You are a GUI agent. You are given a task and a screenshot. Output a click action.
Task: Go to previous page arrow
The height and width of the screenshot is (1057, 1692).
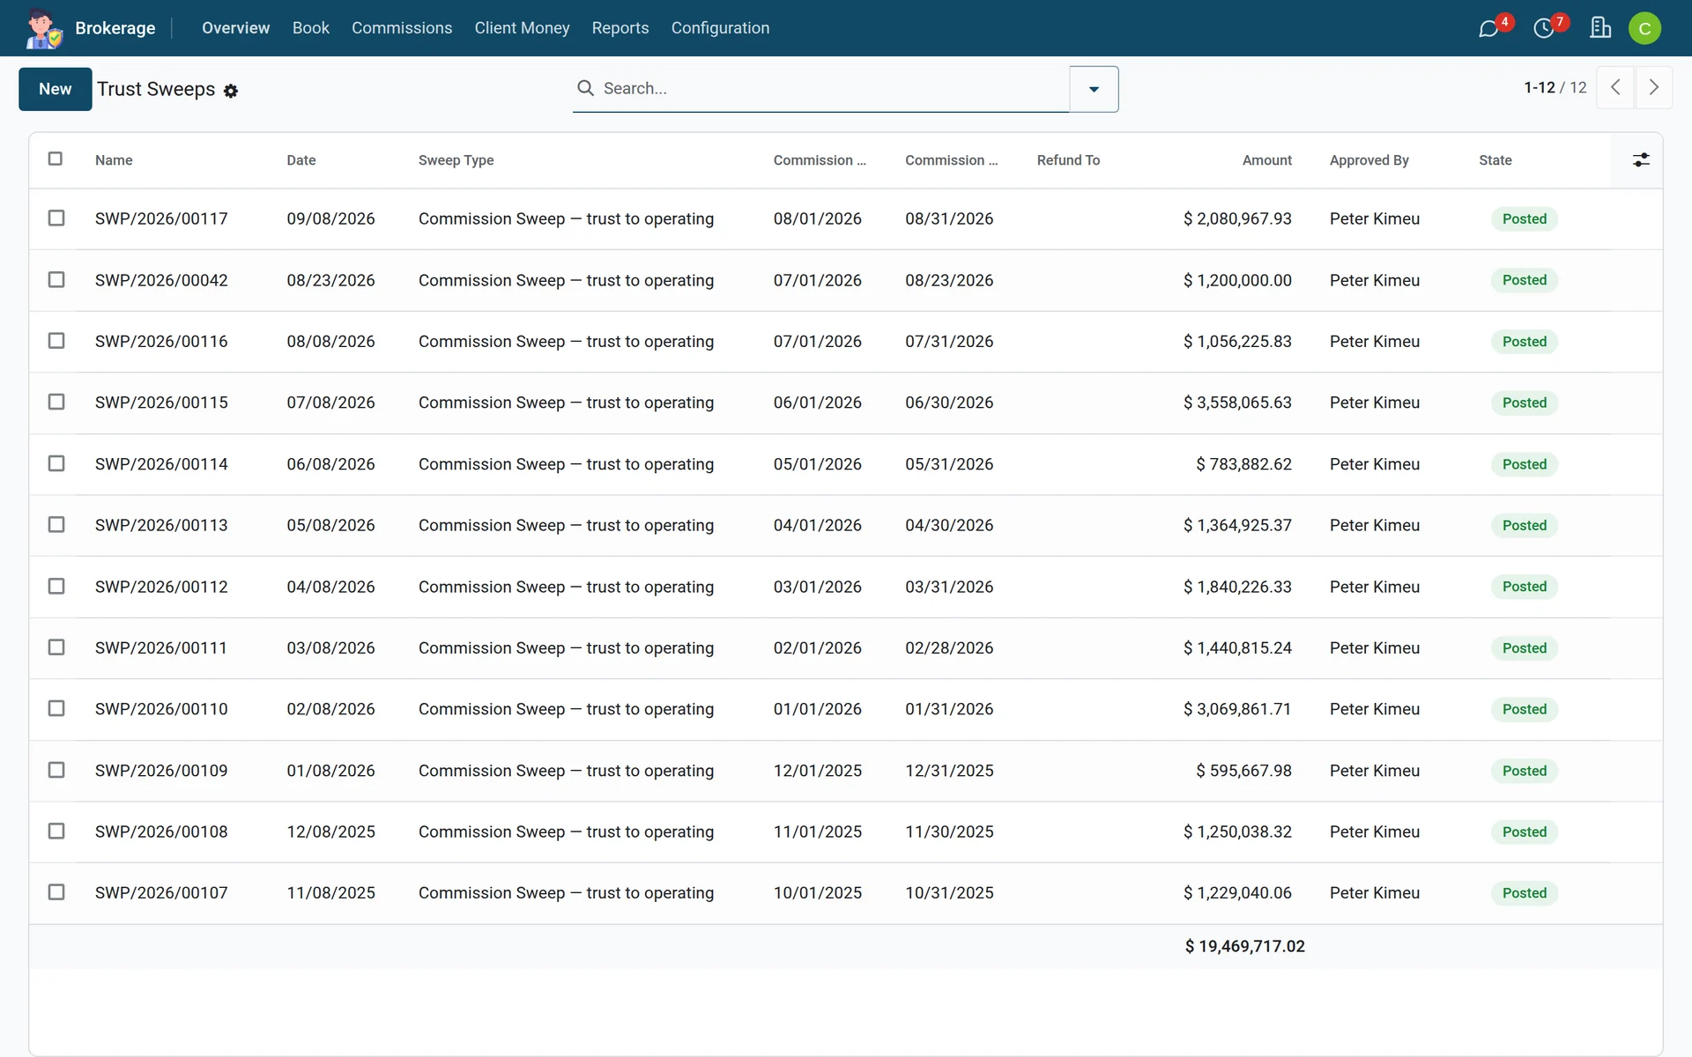coord(1615,87)
